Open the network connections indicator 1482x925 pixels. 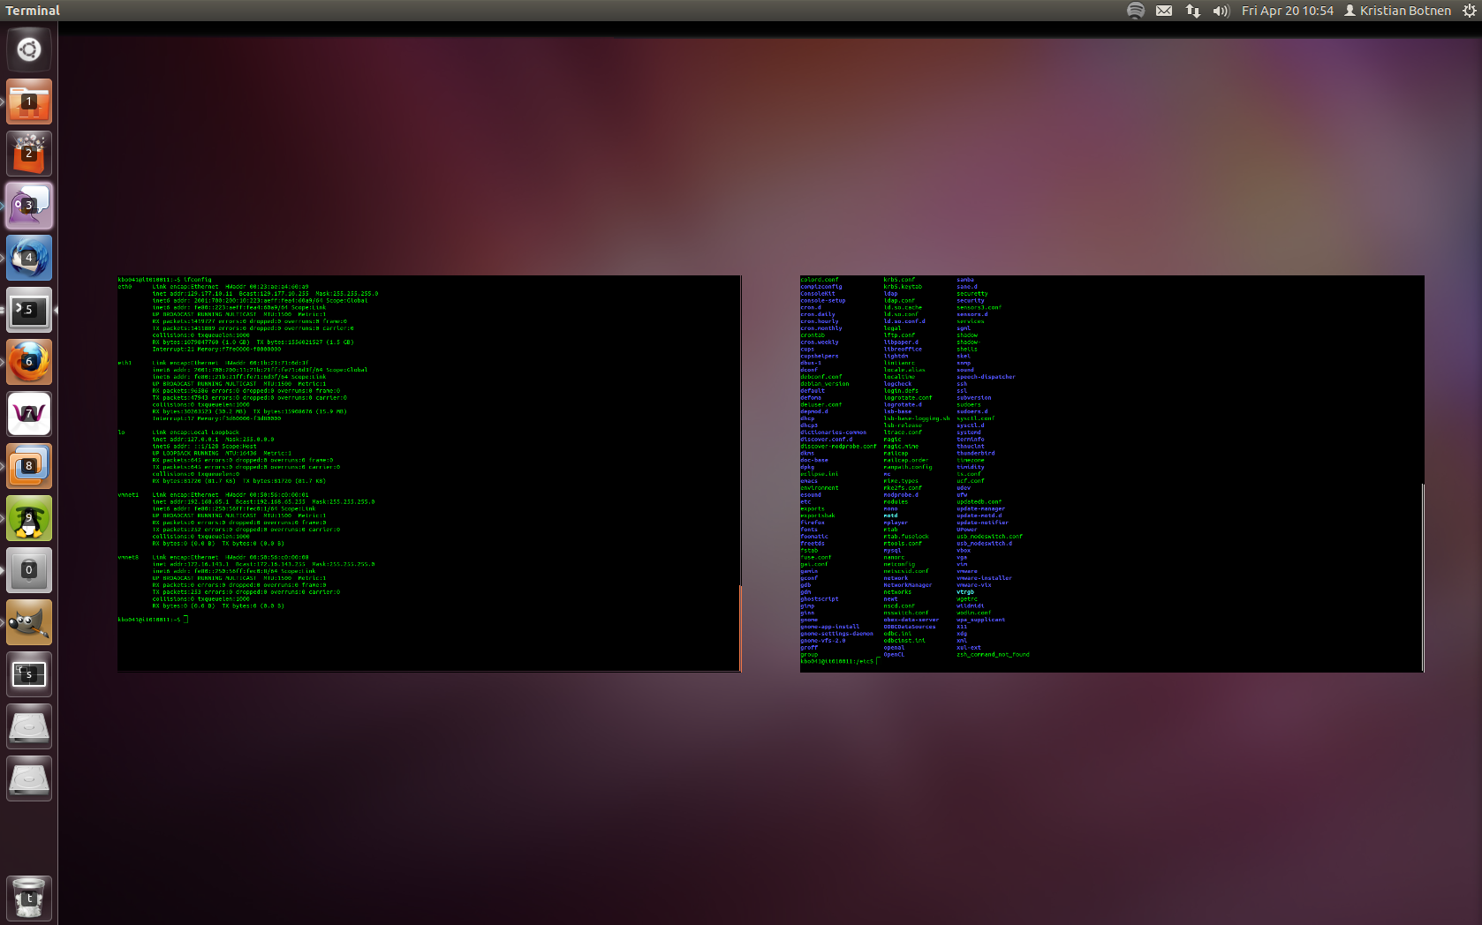[1192, 11]
